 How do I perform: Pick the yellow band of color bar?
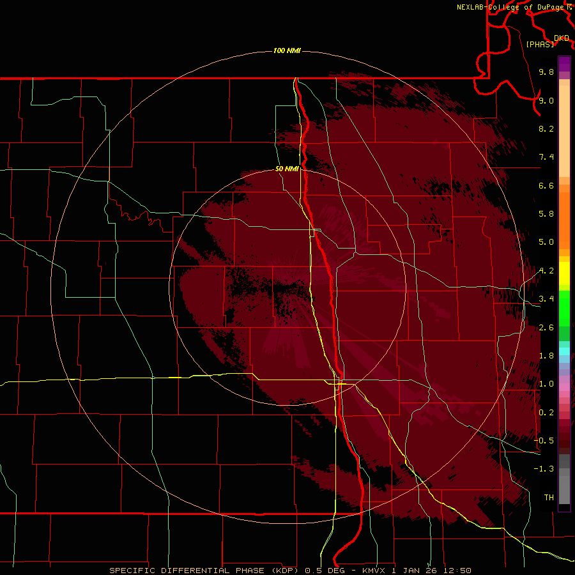point(564,273)
